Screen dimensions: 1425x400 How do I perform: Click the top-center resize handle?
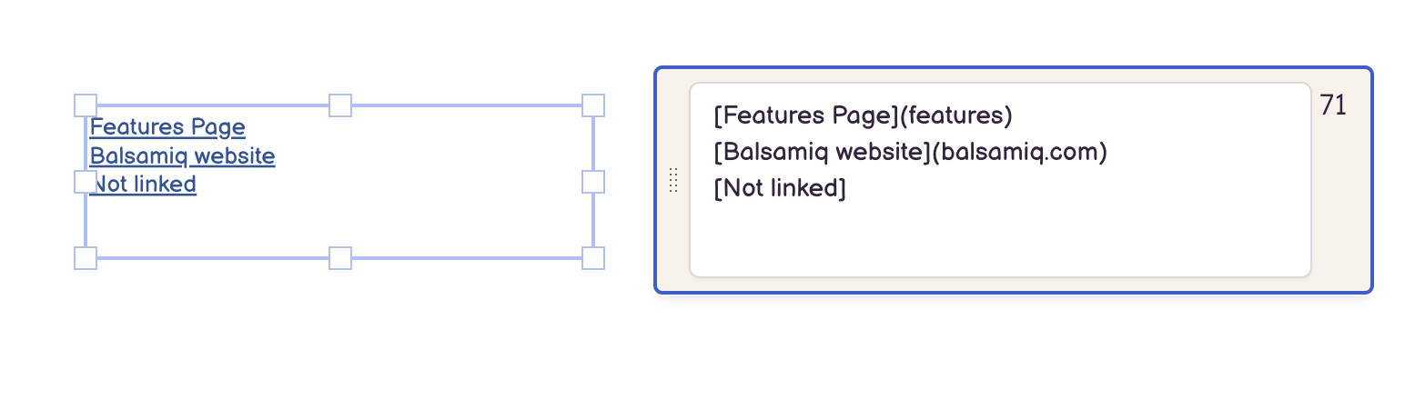tap(339, 105)
